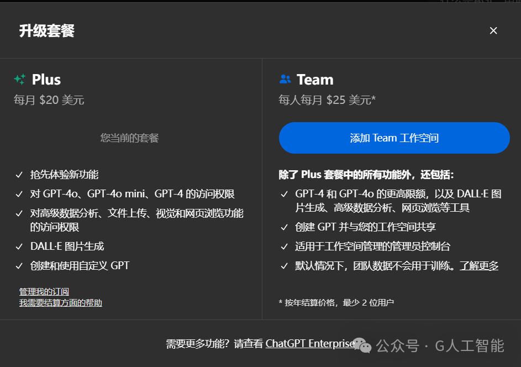Click the text 对 GPT-4o、GPT-4o mini、GPT-4 的访问权限
This screenshot has height=367, width=521.
point(132,194)
